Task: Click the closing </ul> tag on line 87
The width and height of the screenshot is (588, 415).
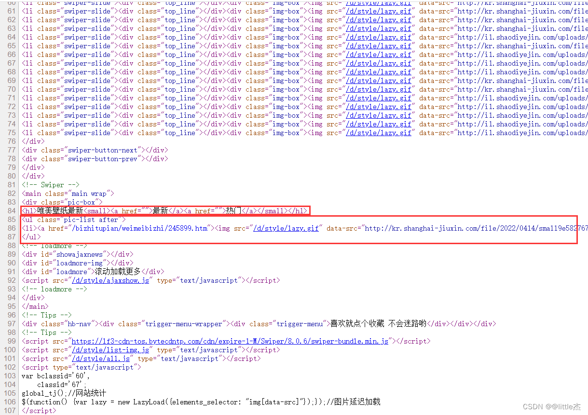Action: tap(31, 237)
